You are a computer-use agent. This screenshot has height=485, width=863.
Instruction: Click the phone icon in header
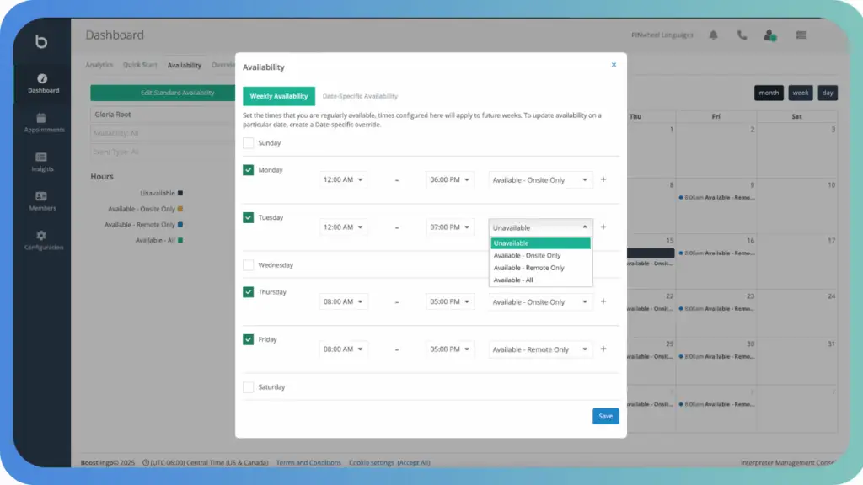click(742, 35)
